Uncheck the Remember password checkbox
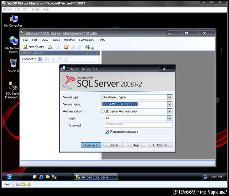 pos(107,132)
